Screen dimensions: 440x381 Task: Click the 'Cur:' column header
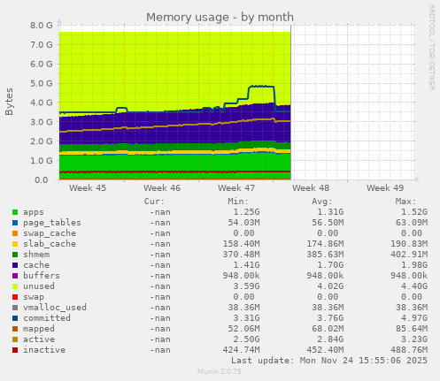(154, 202)
